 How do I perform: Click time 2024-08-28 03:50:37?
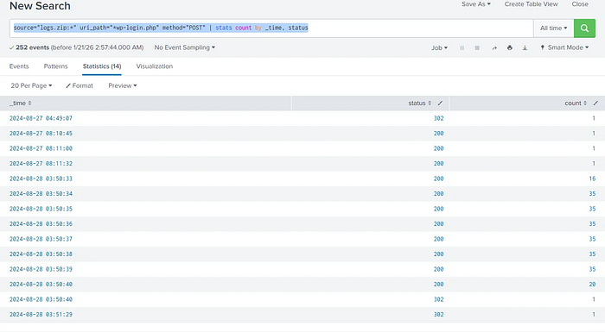pyautogui.click(x=41, y=239)
